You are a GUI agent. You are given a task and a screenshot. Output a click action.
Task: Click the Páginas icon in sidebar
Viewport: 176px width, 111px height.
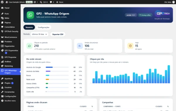point(2,23)
